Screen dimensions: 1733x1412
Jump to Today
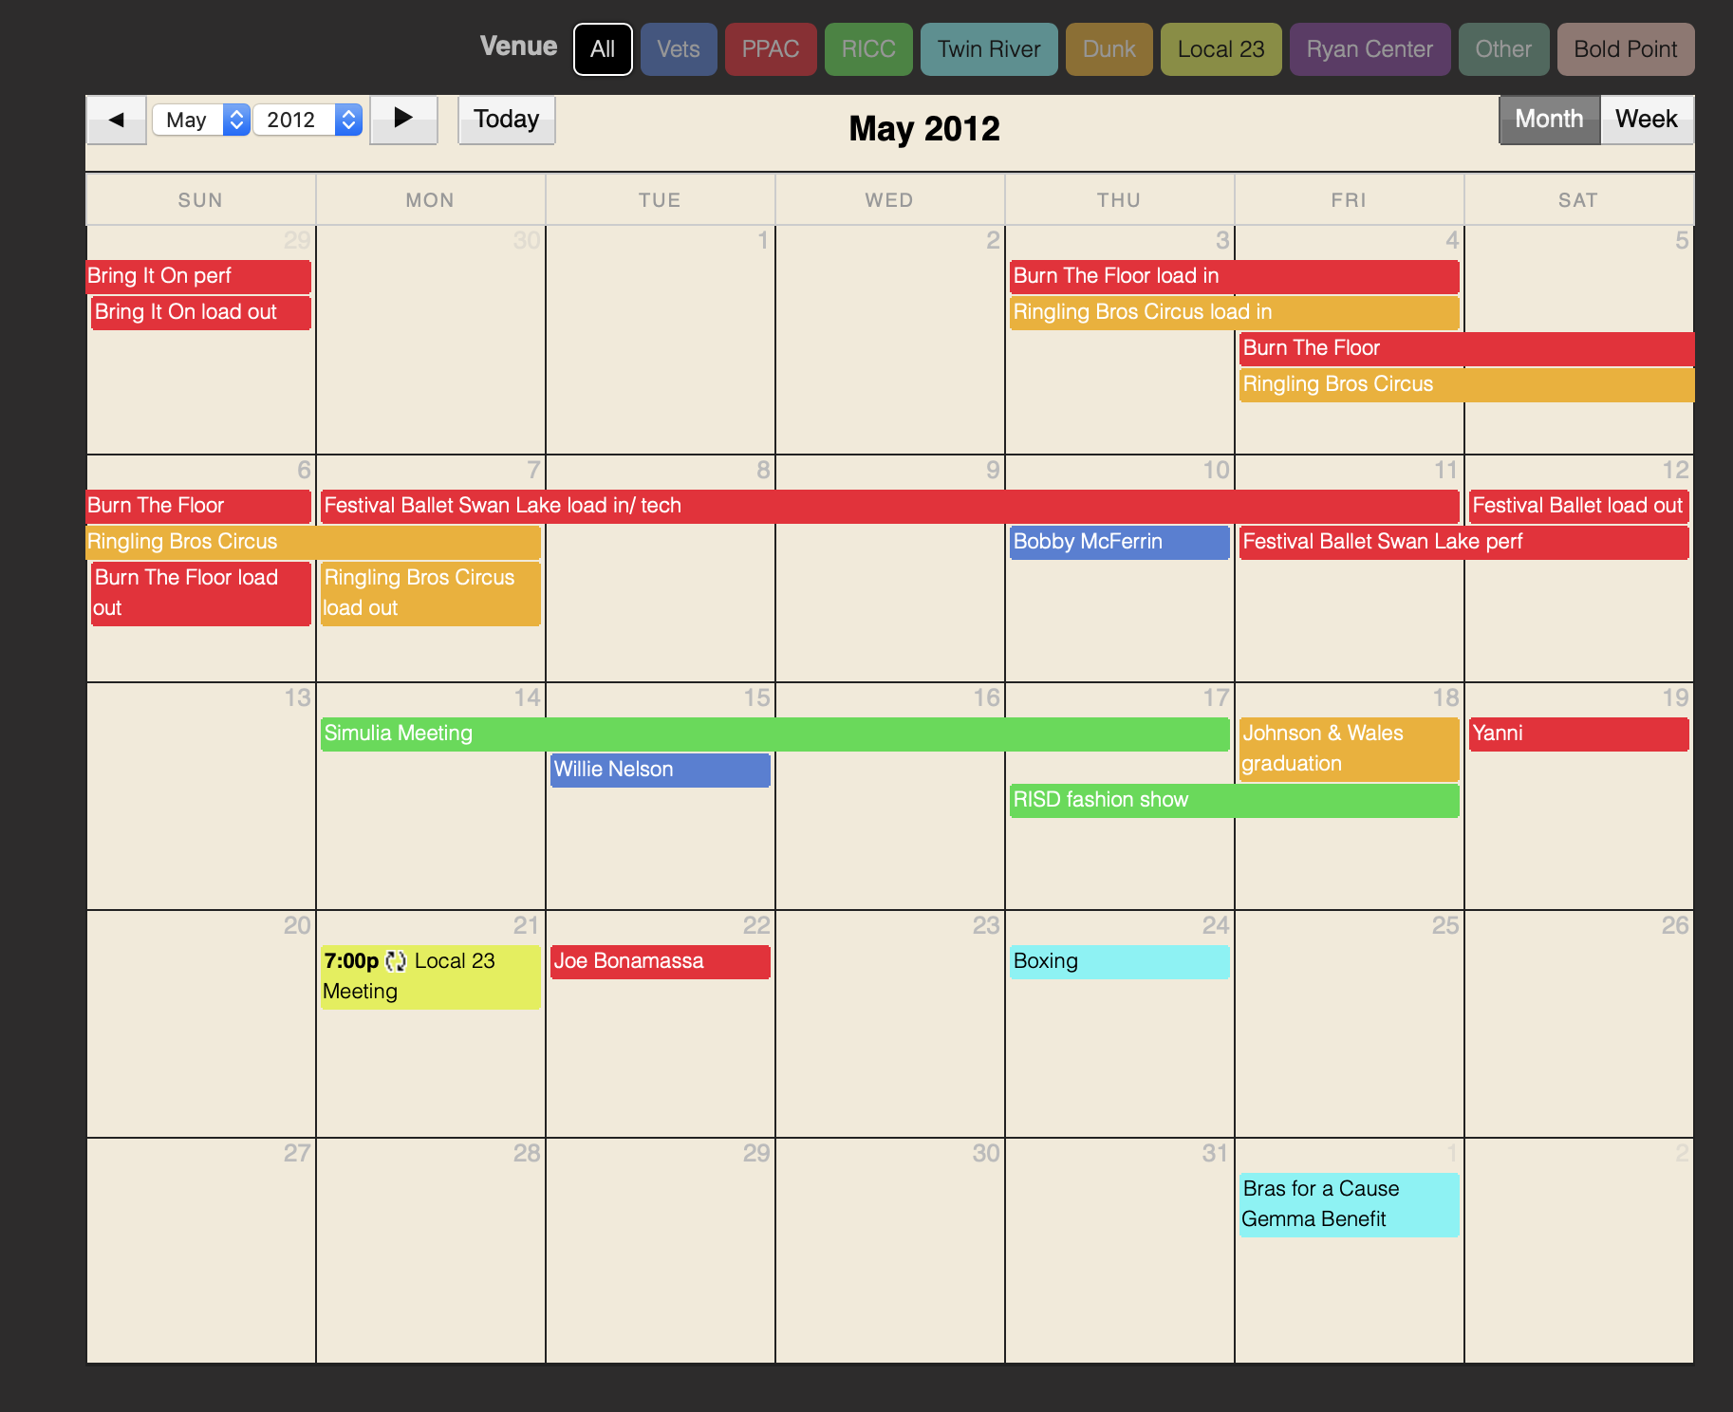[x=506, y=120]
